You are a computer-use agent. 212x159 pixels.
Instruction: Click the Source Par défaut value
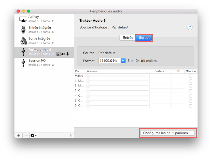[107, 53]
